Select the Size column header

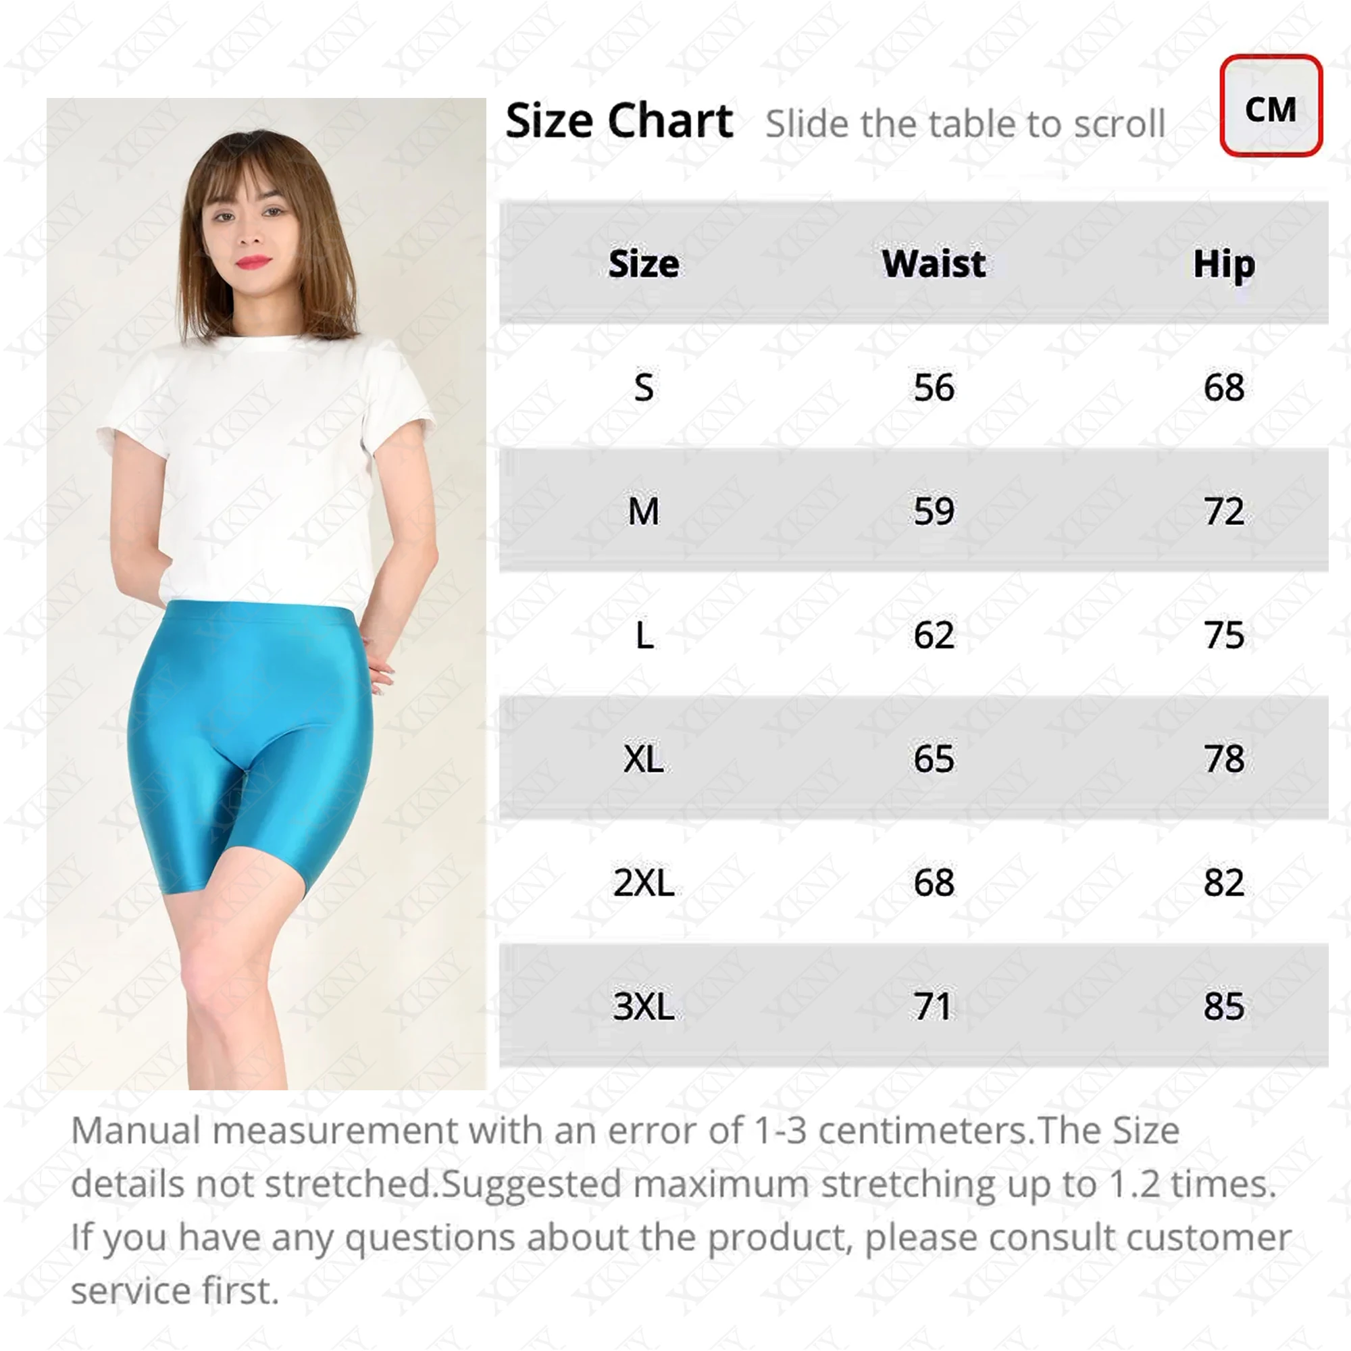coord(643,263)
